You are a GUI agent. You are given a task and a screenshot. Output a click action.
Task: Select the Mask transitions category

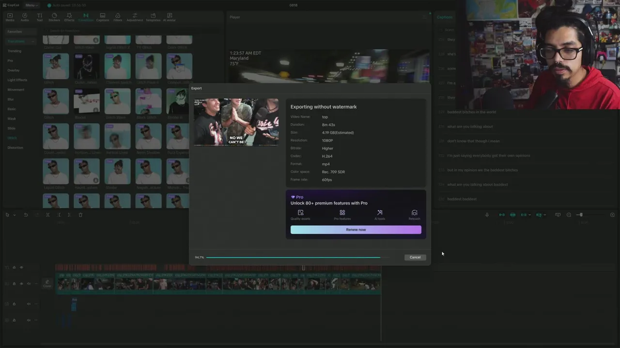[12, 118]
